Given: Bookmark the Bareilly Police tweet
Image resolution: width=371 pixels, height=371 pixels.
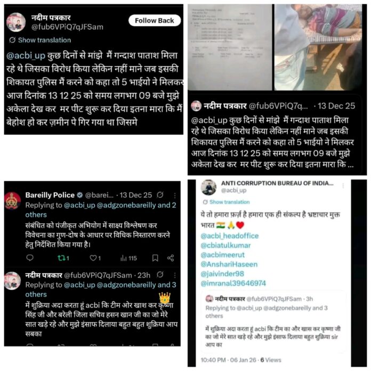Looking at the screenshot, I should tap(155, 258).
